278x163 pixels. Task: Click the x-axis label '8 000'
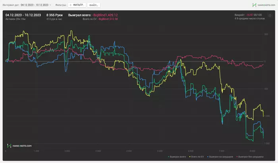[252, 151]
